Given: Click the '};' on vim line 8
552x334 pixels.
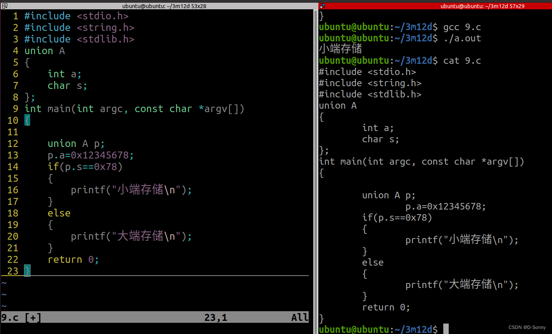Looking at the screenshot, I should [x=30, y=97].
